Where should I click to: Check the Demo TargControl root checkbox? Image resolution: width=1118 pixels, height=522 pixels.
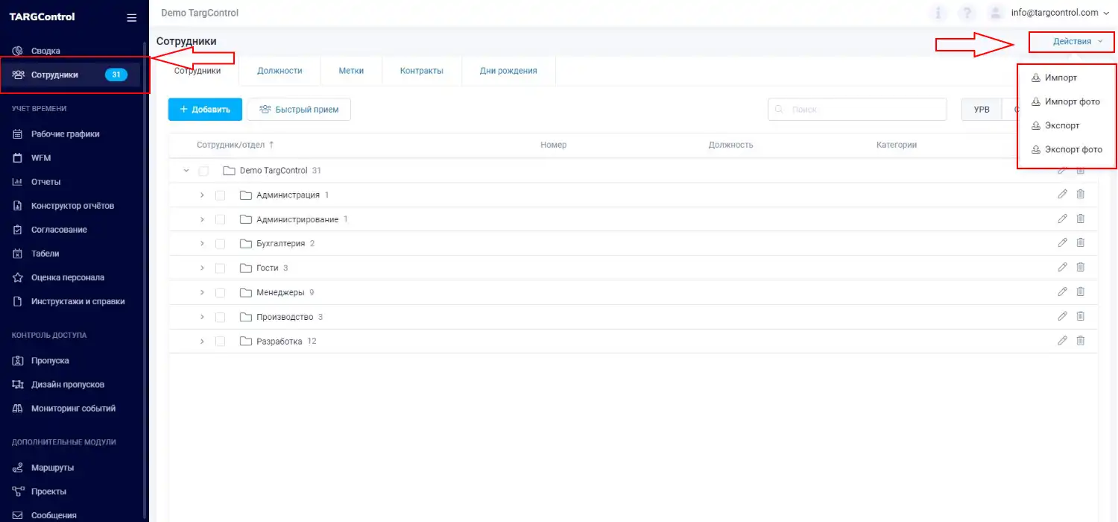tap(203, 171)
